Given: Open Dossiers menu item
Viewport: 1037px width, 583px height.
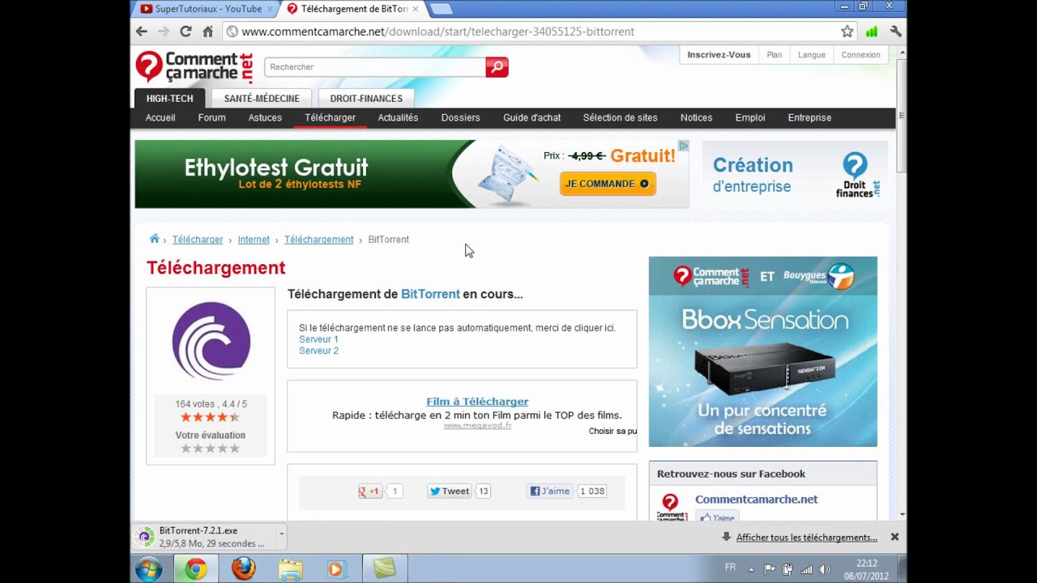Looking at the screenshot, I should (x=461, y=117).
